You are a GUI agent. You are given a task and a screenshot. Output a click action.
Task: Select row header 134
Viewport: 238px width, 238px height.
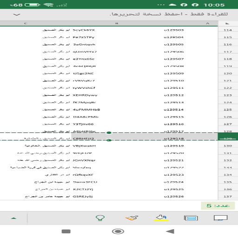[x=228, y=175]
